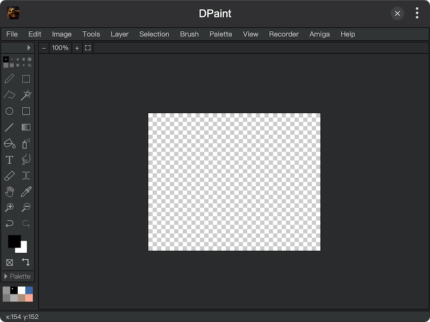
Task: Open the Edit menu
Action: tap(35, 34)
